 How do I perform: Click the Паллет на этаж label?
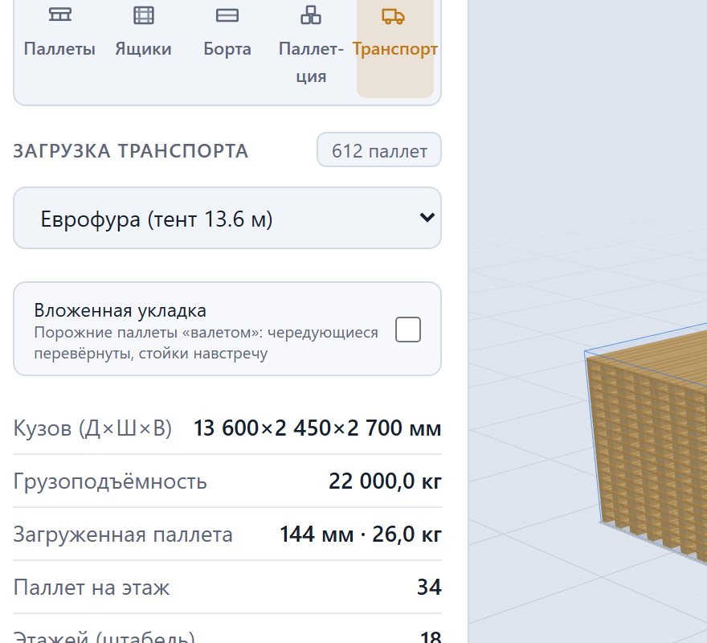(92, 588)
